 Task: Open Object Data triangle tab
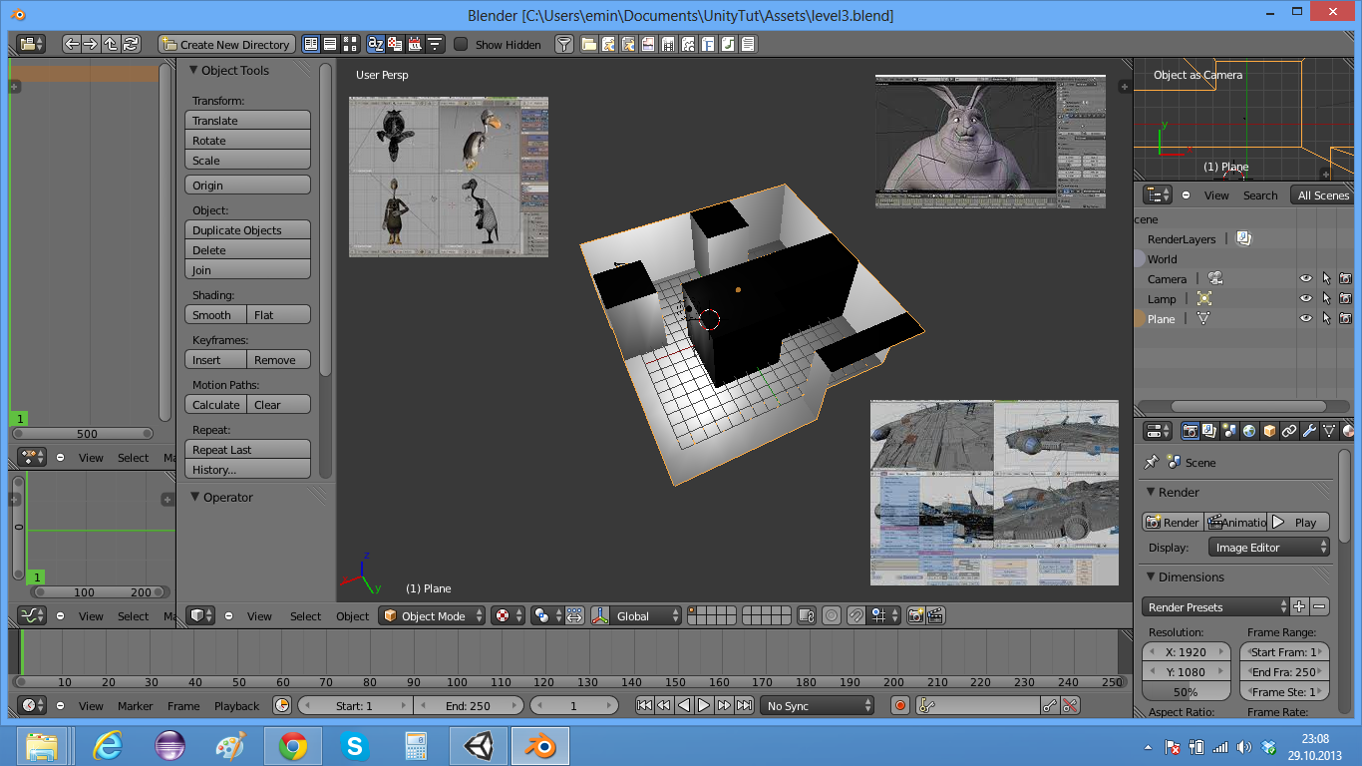[1329, 431]
